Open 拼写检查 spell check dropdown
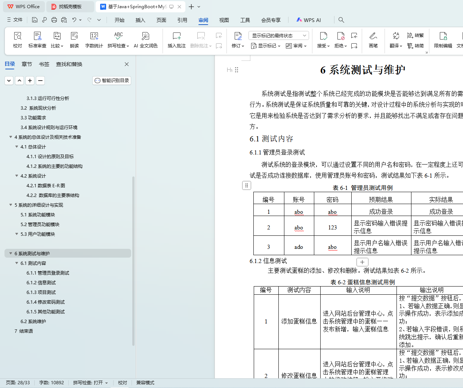The image size is (463, 388). (x=118, y=46)
